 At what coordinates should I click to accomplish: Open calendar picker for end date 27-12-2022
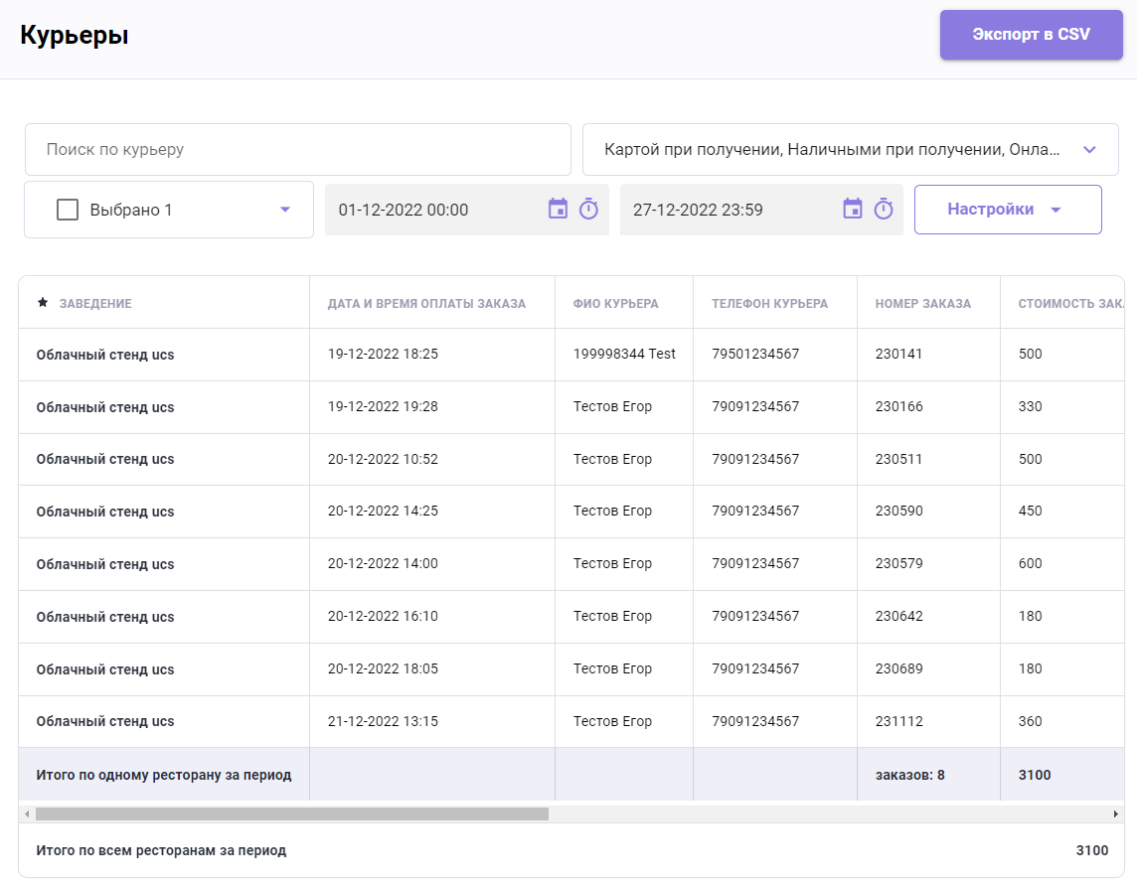point(853,209)
